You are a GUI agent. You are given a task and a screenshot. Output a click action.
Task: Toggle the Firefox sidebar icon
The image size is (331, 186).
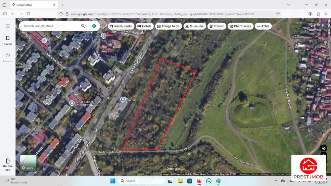click(5, 14)
